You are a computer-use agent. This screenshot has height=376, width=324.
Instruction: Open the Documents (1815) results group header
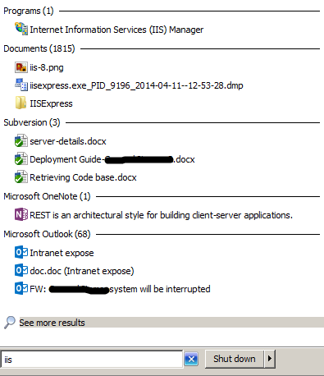(x=39, y=48)
